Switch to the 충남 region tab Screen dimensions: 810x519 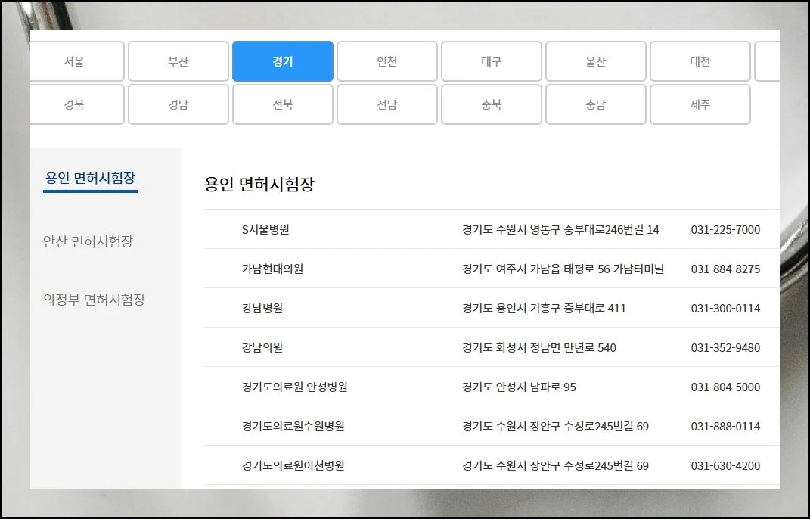(x=596, y=104)
